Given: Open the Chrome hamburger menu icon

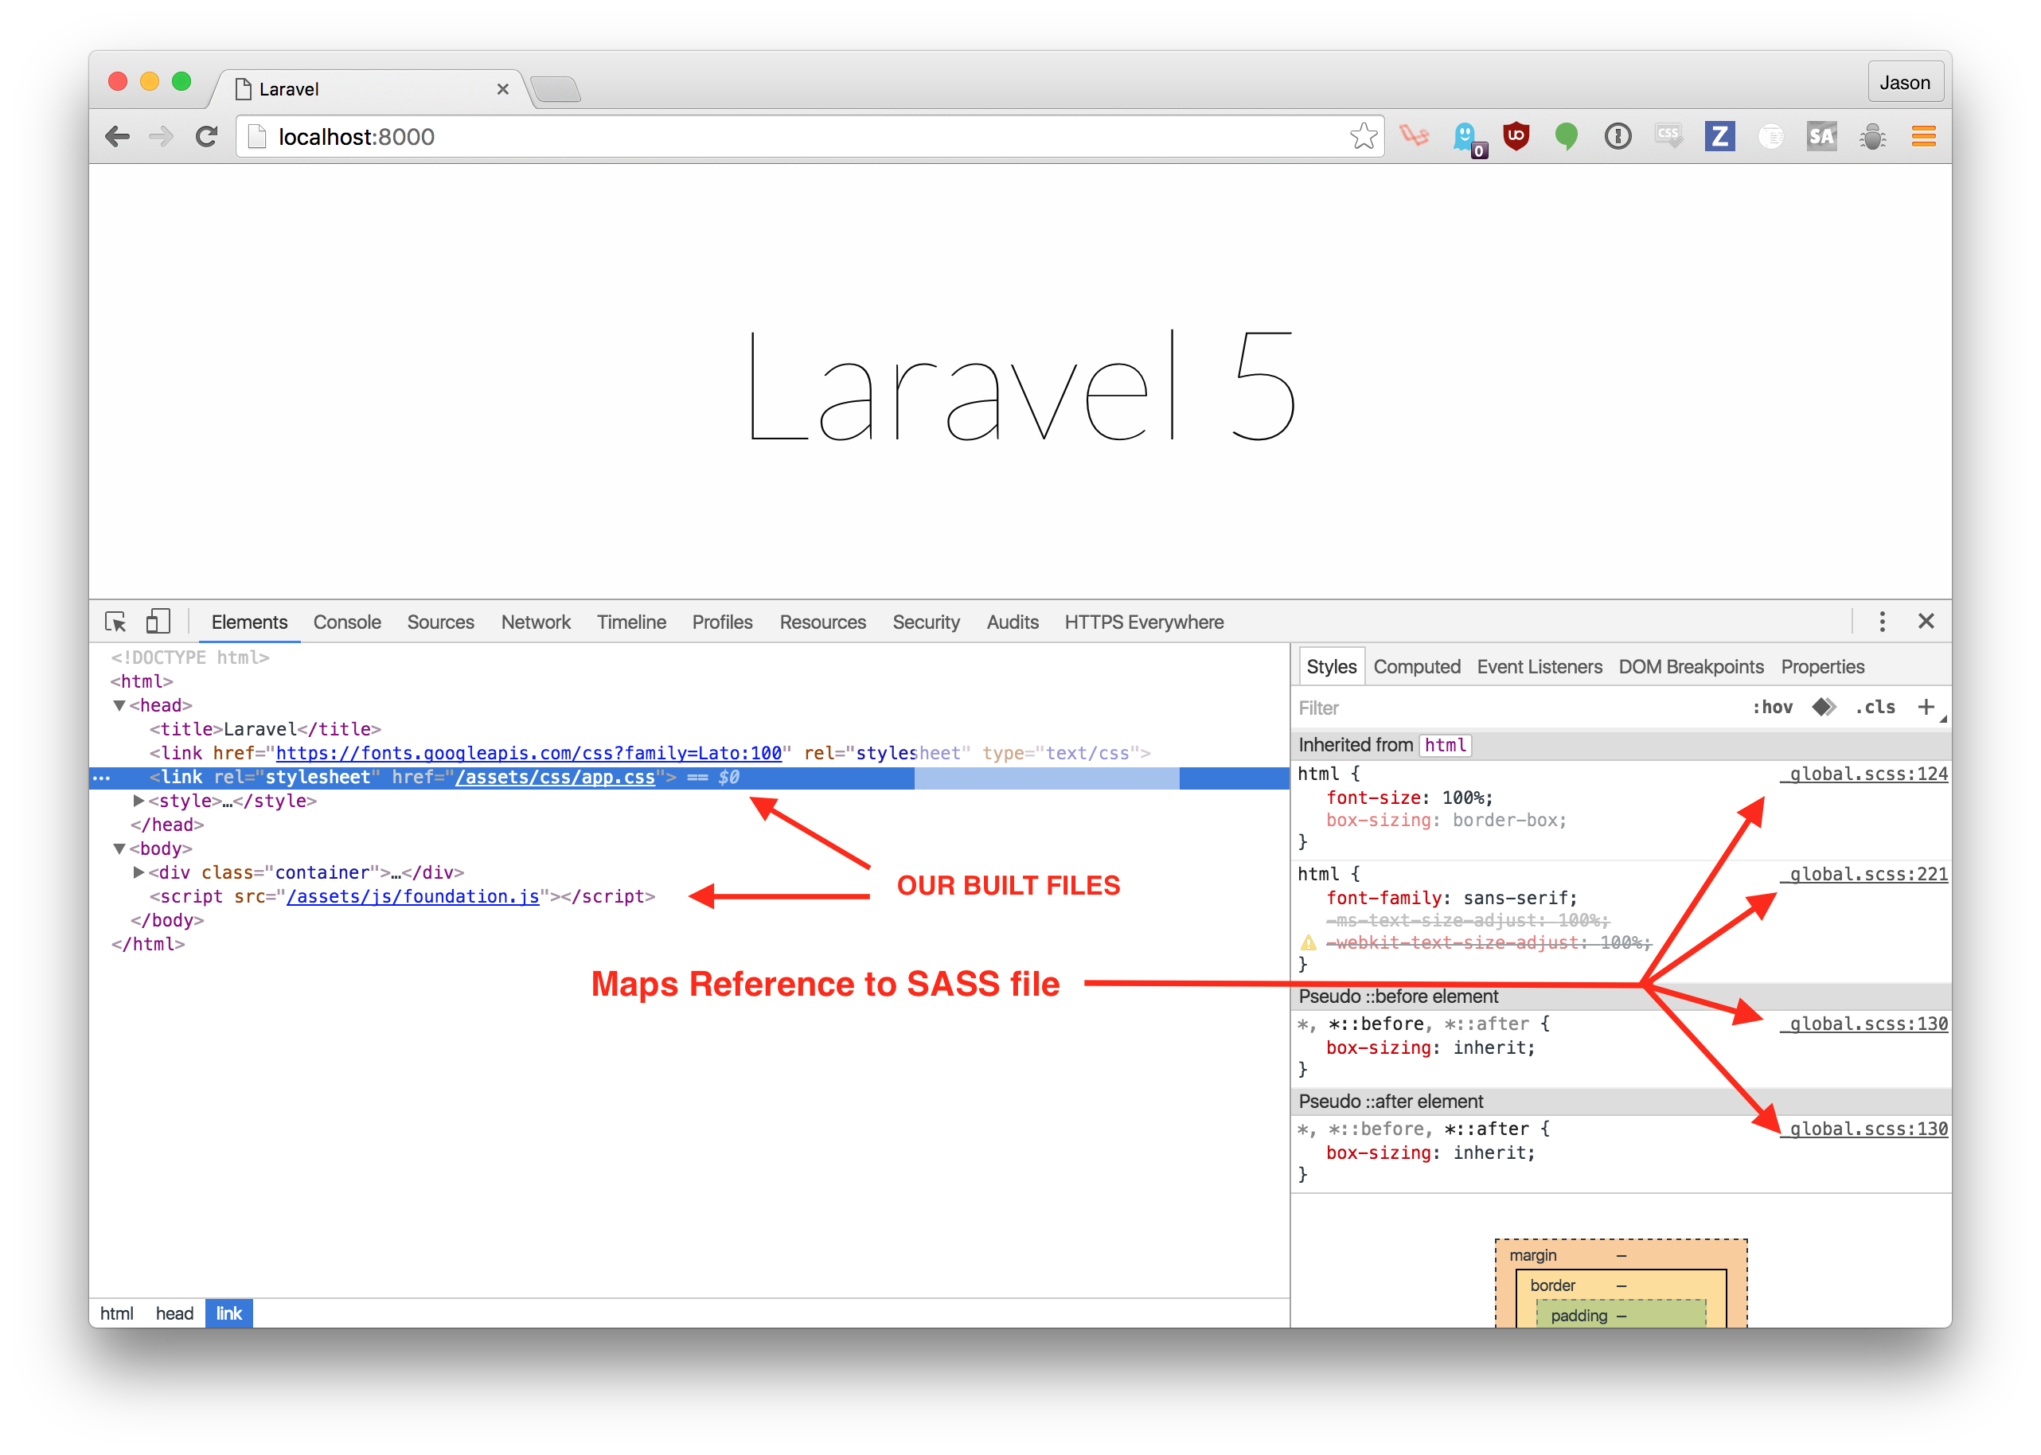Looking at the screenshot, I should click(1922, 136).
